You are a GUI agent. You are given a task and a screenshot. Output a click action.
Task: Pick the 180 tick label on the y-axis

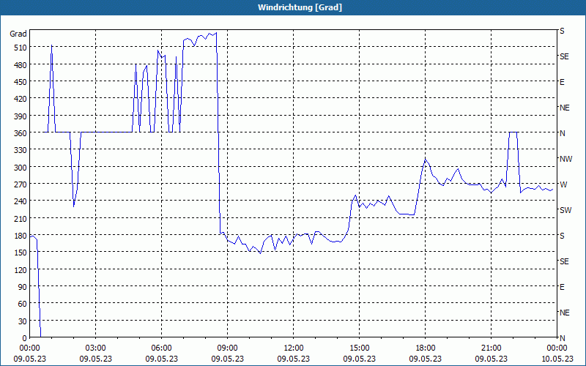coord(21,236)
